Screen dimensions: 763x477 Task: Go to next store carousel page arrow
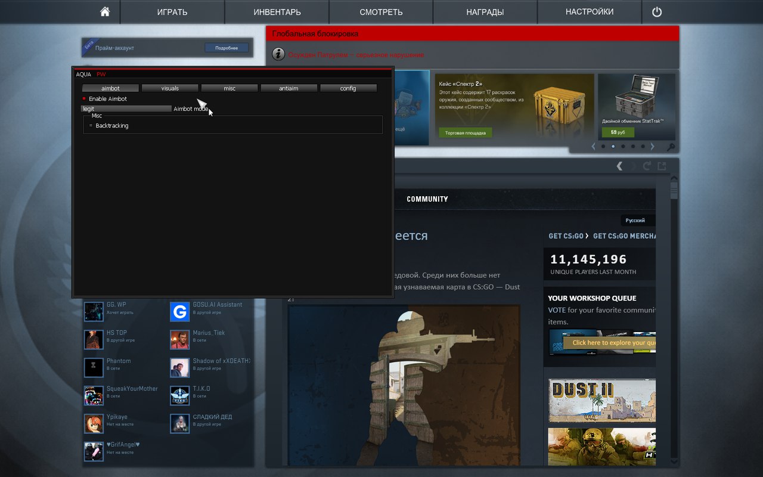[x=652, y=146]
